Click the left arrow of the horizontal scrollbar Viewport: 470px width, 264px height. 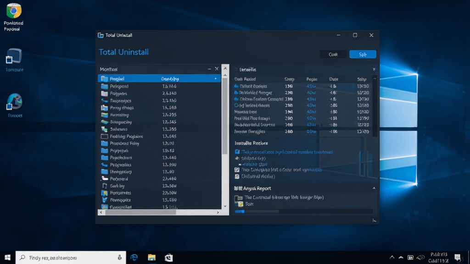tap(101, 212)
